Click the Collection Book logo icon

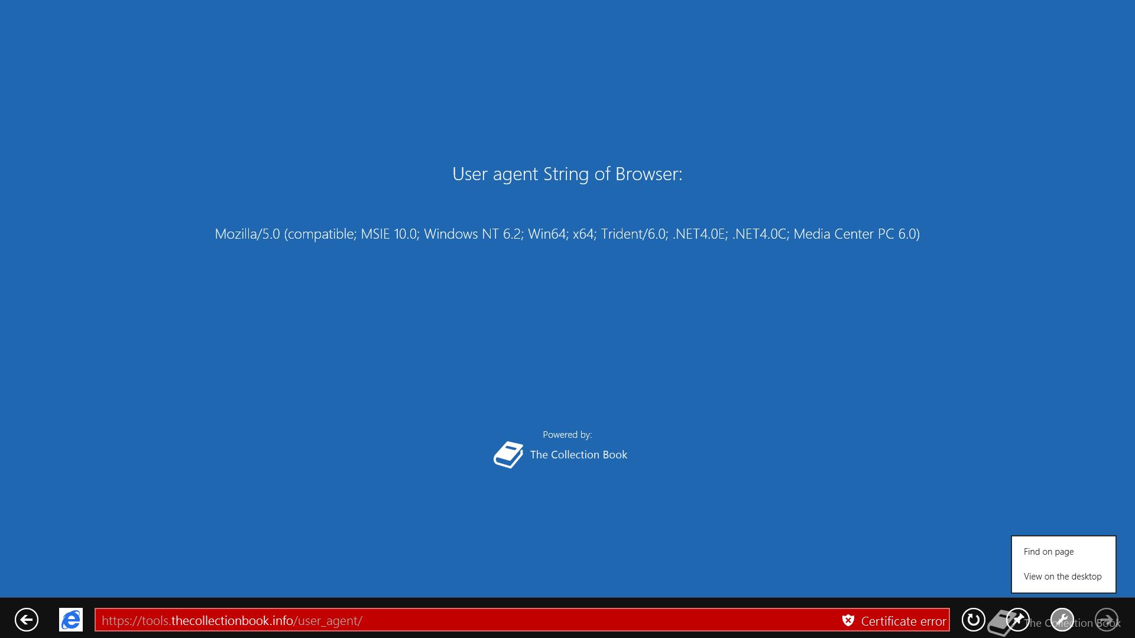pyautogui.click(x=508, y=455)
